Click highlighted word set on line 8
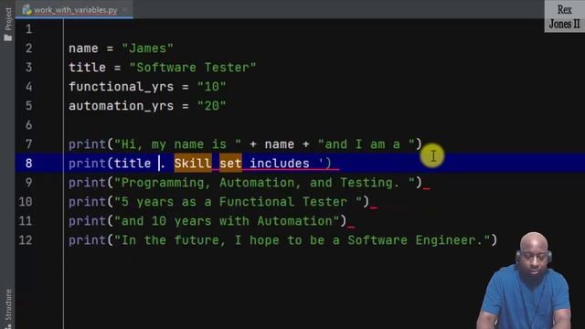The width and height of the screenshot is (585, 329). pos(230,164)
